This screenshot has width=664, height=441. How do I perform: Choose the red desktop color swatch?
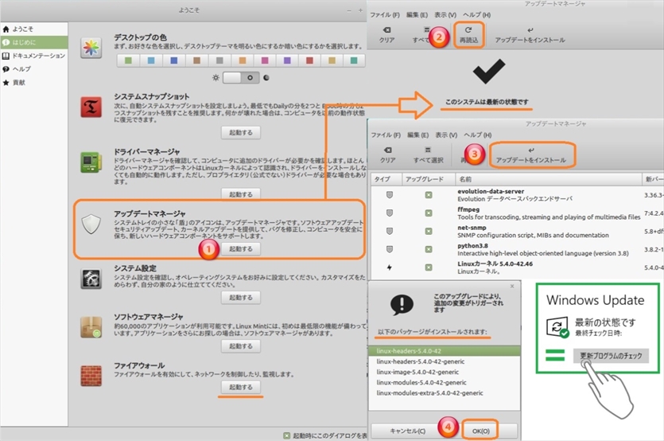[x=309, y=60]
